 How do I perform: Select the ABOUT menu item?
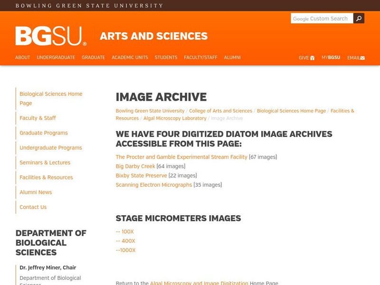point(22,57)
